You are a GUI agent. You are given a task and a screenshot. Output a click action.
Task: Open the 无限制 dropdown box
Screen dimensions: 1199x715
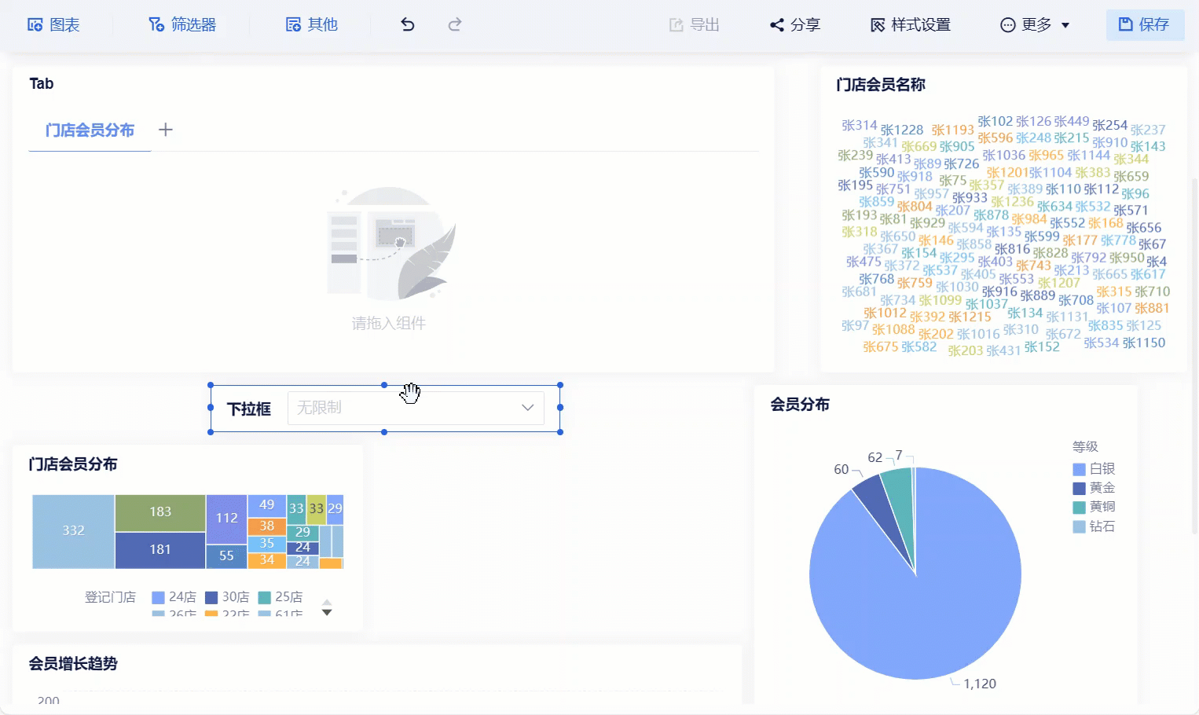[x=416, y=408]
